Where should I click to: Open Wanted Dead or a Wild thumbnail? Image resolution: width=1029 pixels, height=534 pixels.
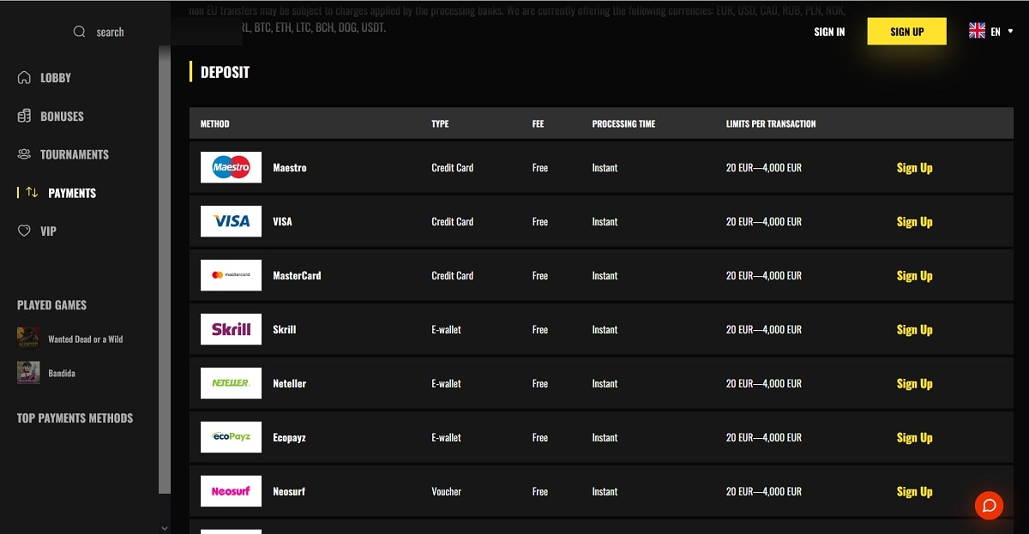(28, 339)
